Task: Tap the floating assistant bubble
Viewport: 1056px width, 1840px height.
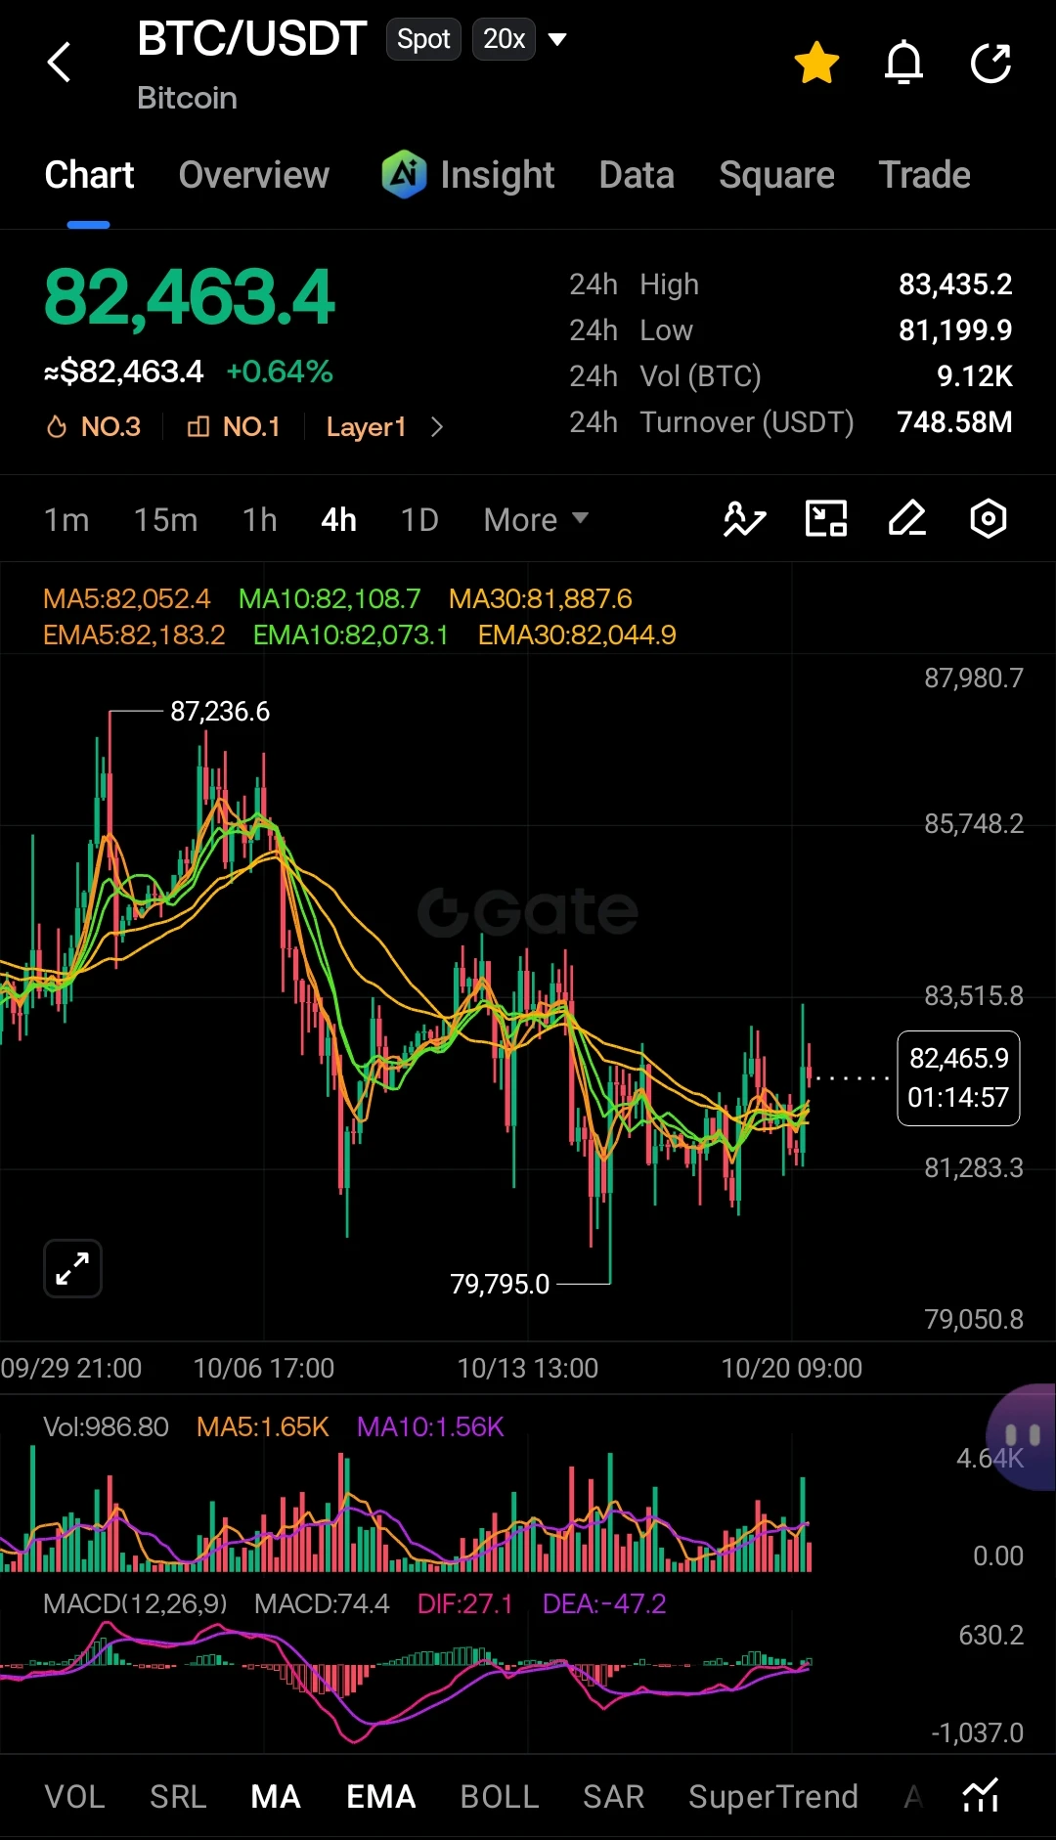Action: pos(1023,1436)
